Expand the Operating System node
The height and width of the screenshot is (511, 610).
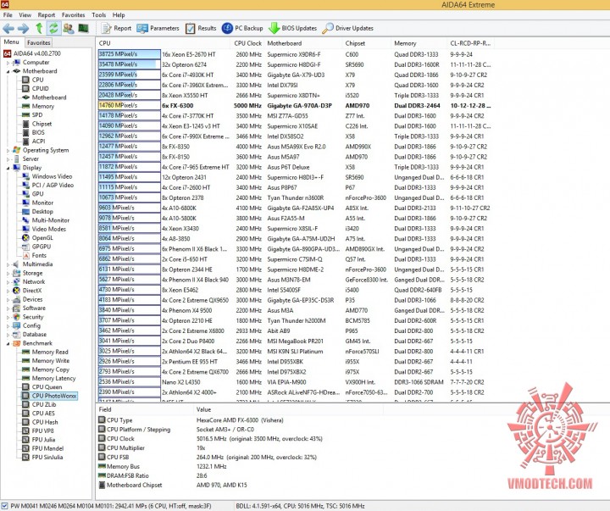pos(8,150)
